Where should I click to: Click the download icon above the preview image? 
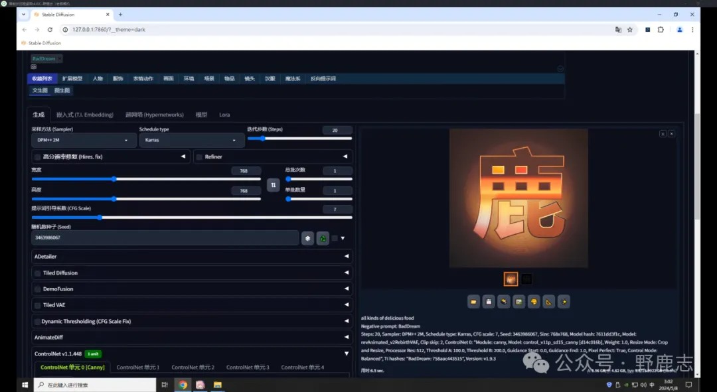tap(663, 134)
